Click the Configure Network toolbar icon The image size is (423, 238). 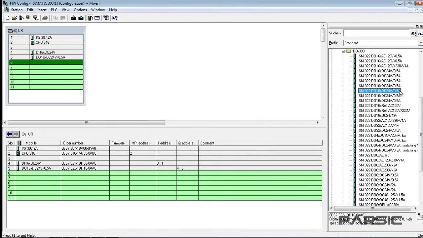click(106, 18)
